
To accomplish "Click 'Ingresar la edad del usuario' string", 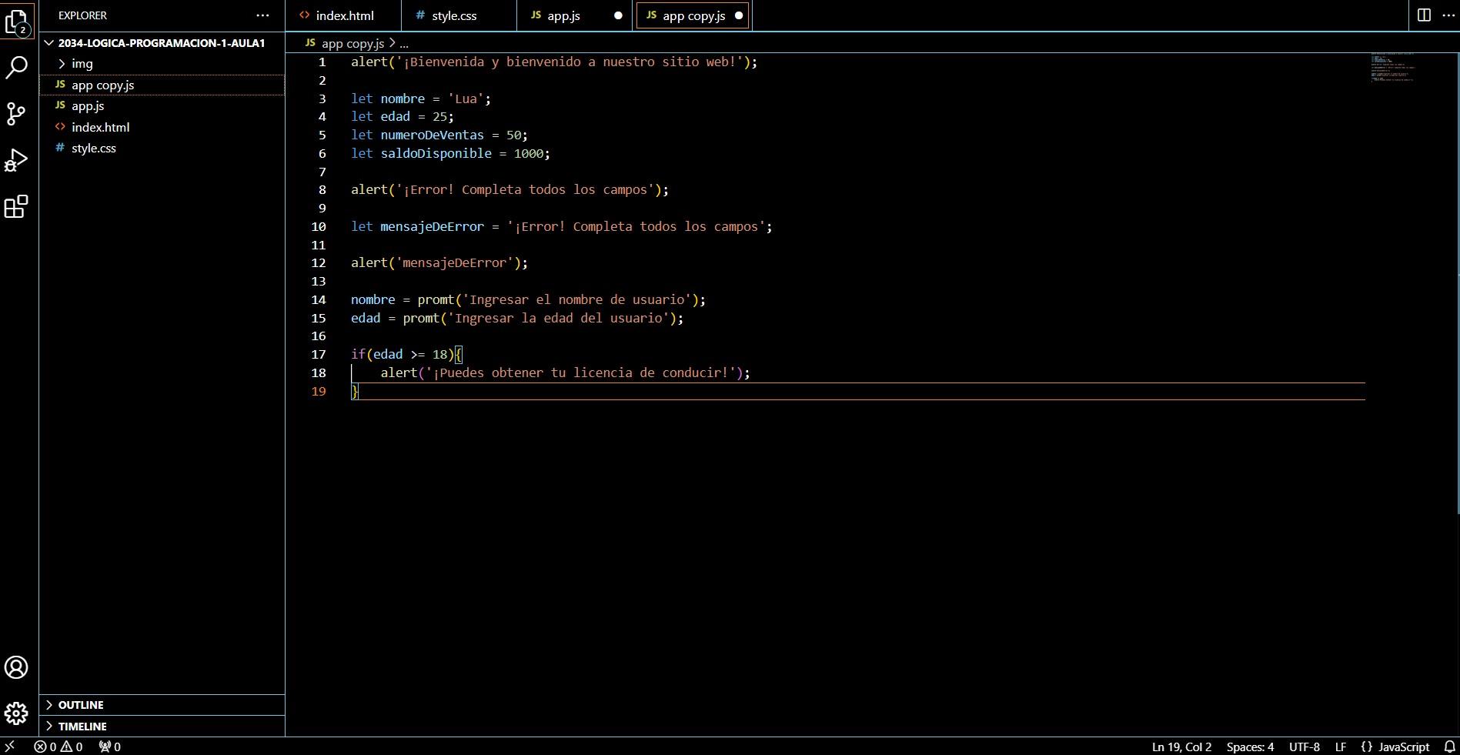I will 559,318.
